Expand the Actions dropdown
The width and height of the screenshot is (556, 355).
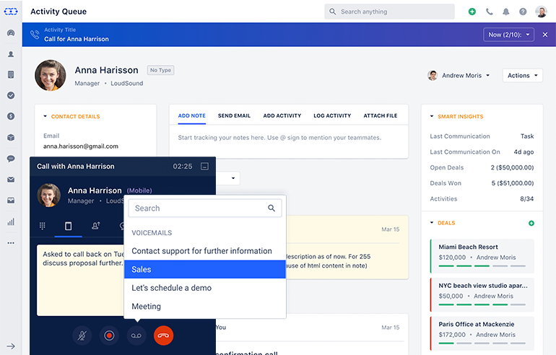(x=522, y=75)
